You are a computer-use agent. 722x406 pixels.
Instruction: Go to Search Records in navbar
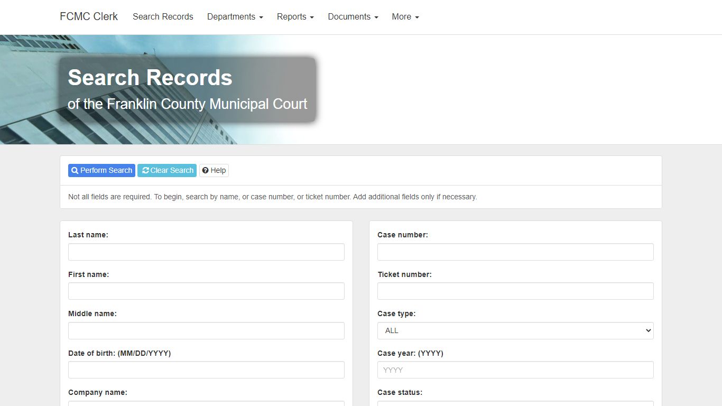[163, 17]
